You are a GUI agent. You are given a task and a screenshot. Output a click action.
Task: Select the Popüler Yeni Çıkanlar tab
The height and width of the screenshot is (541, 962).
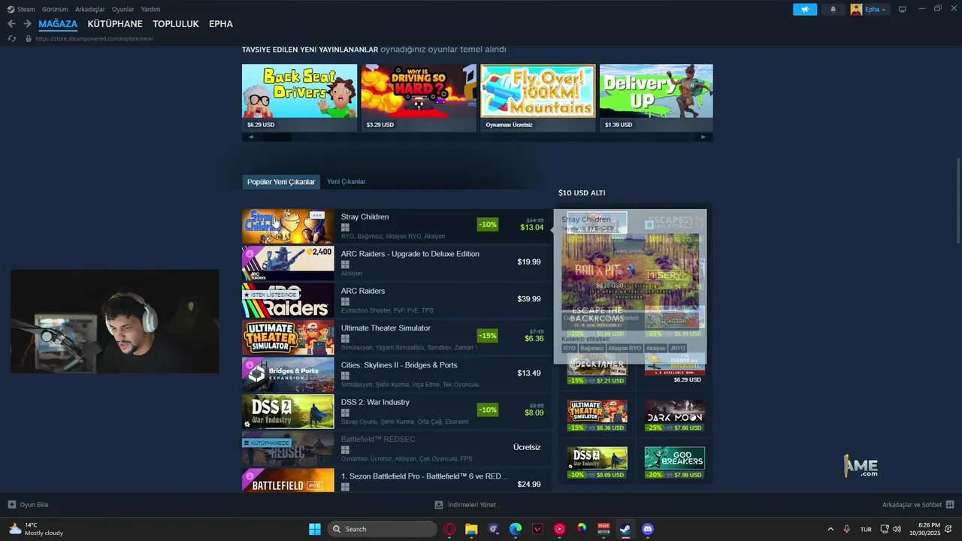point(281,182)
